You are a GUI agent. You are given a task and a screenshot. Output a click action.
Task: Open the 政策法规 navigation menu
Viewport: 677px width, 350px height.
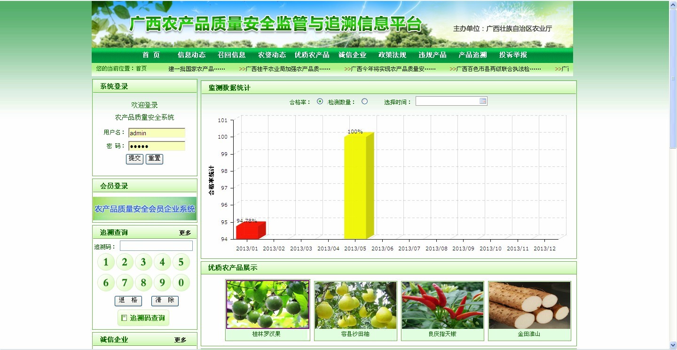[391, 54]
